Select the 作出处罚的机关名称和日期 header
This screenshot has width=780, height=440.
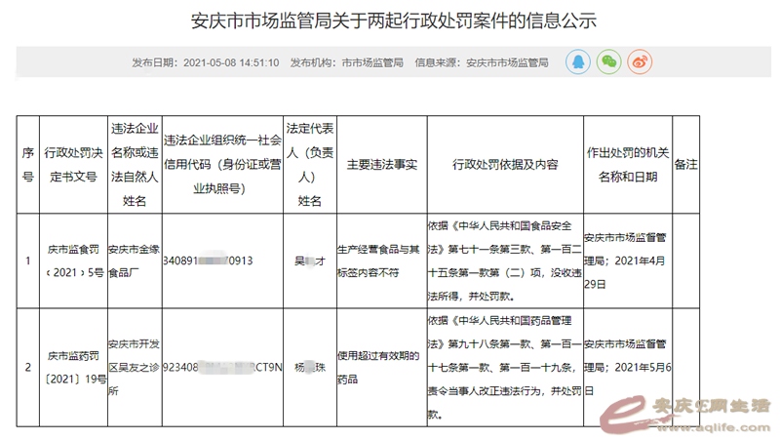[x=628, y=165]
